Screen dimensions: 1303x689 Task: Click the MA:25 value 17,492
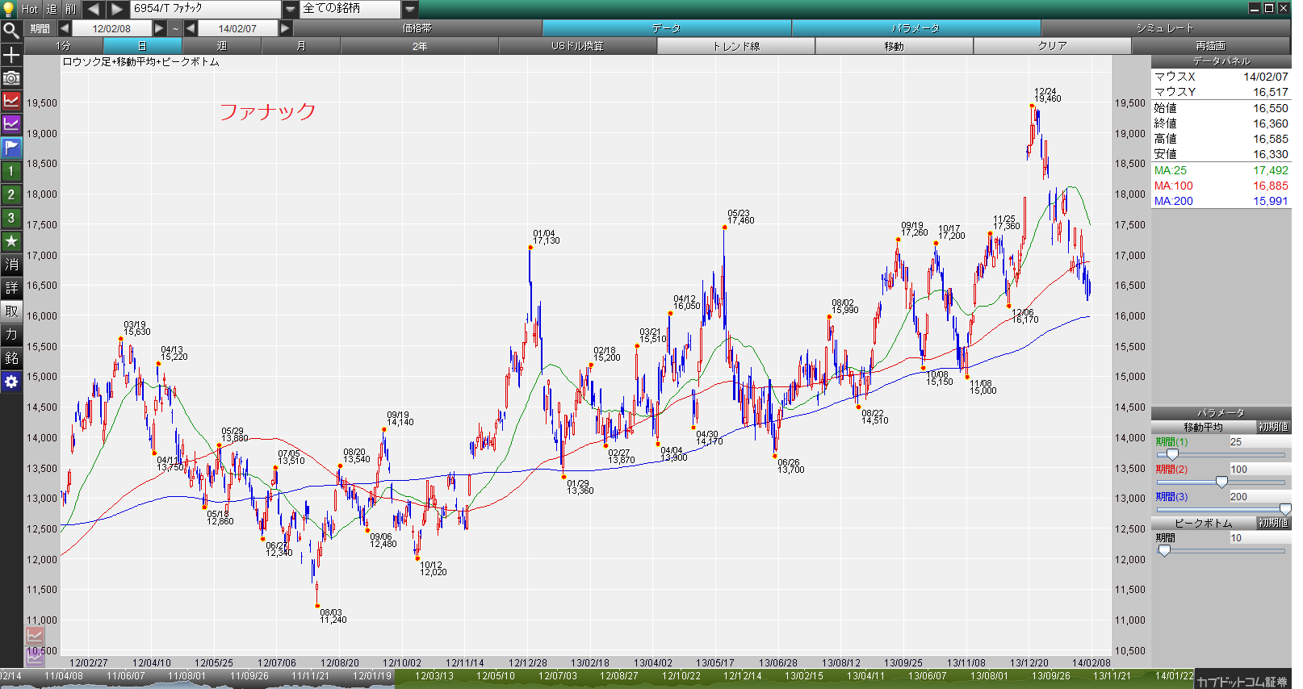(x=1270, y=170)
